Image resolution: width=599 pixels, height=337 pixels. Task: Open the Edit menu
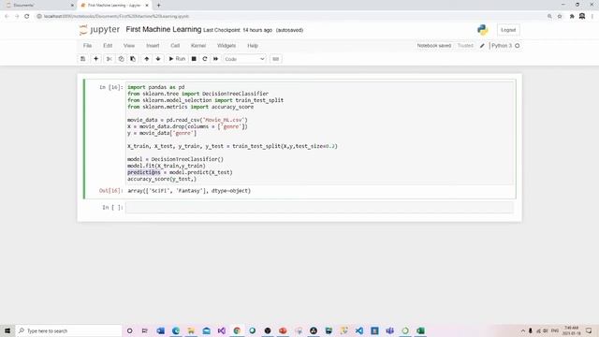(108, 46)
